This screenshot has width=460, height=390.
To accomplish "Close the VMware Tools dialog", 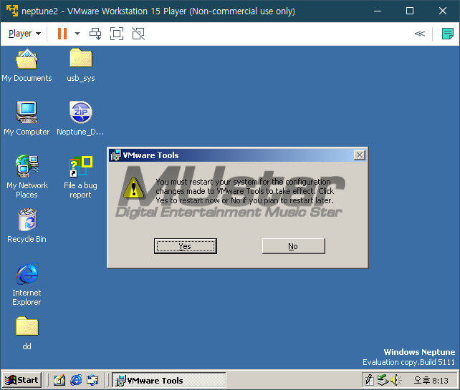I will pyautogui.click(x=360, y=155).
